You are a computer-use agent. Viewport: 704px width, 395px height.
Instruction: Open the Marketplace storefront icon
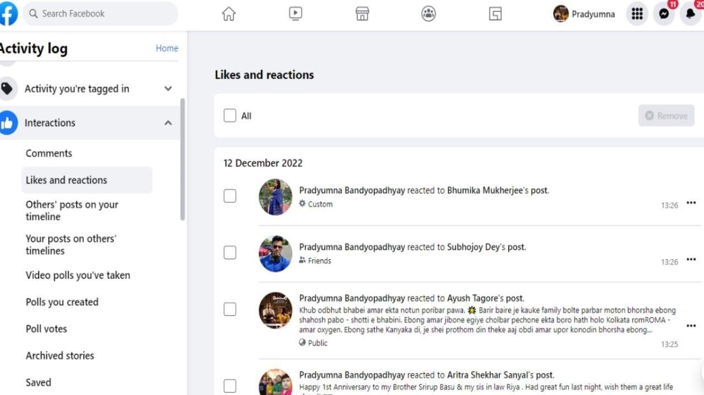tap(362, 14)
